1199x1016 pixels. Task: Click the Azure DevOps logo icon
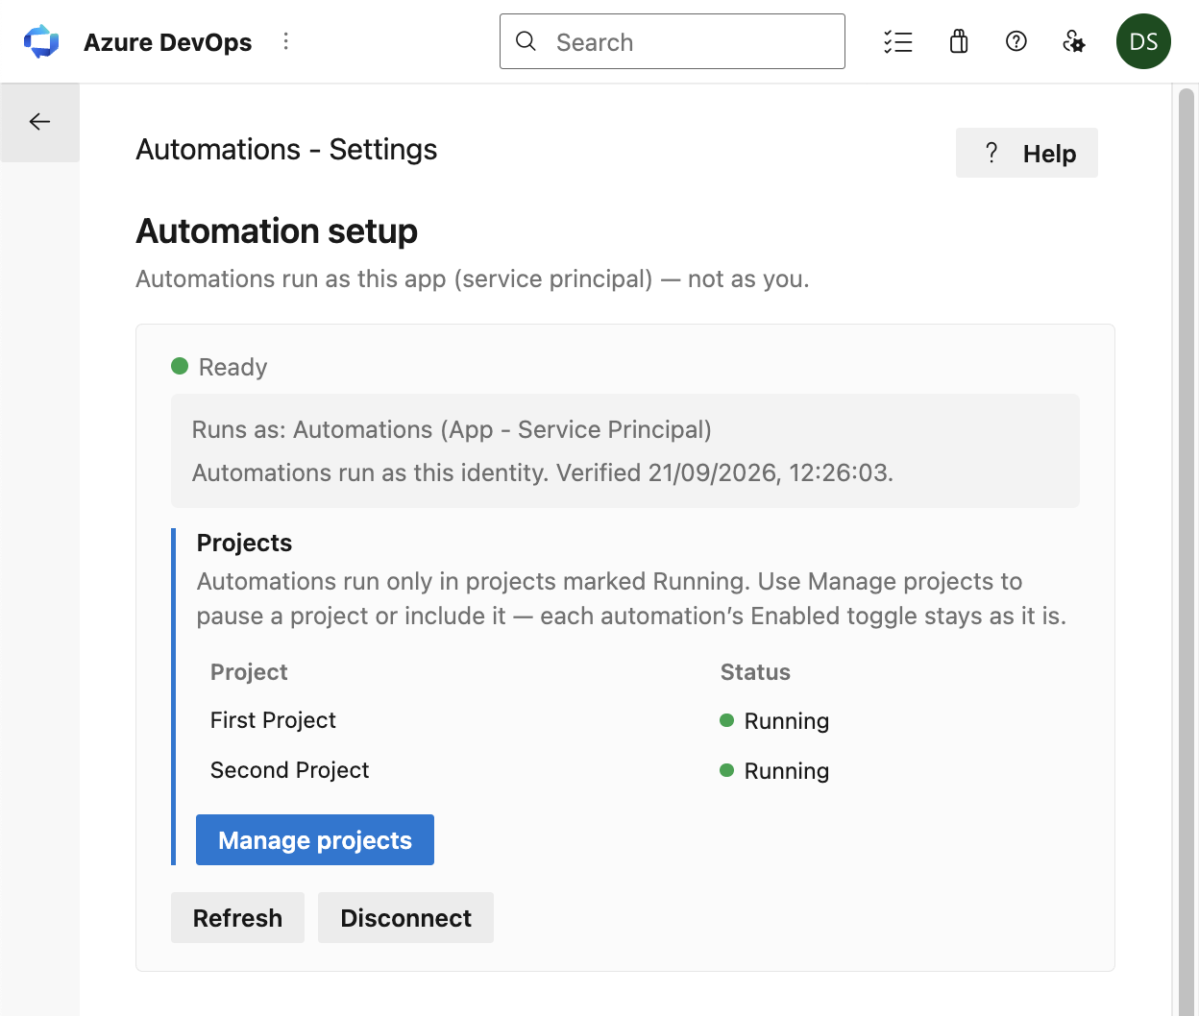41,41
